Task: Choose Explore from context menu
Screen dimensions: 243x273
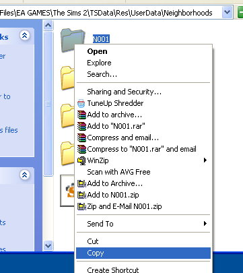Action: click(143, 63)
